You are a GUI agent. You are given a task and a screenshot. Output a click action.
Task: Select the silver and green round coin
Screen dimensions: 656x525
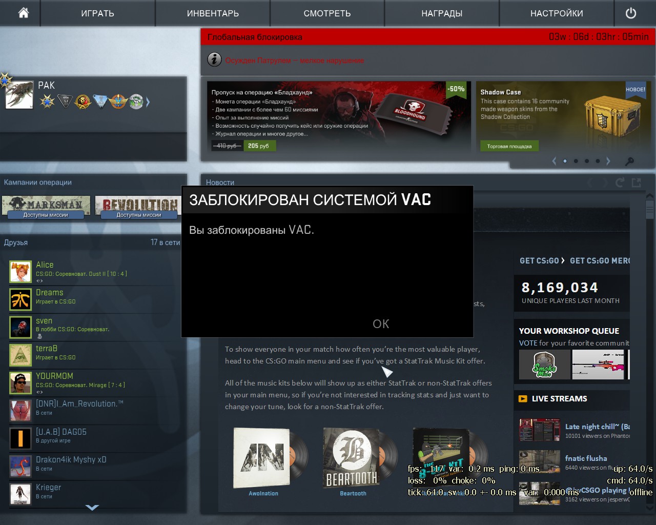[136, 102]
